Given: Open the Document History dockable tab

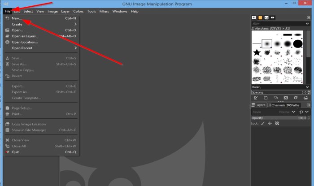Looking at the screenshot, I should [x=273, y=17].
